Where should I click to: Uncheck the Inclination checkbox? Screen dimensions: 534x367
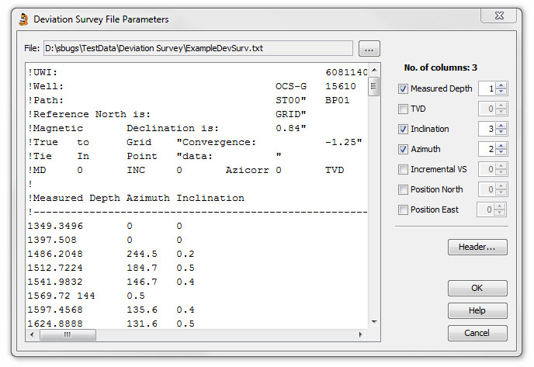403,129
